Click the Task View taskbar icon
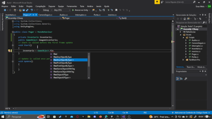This screenshot has width=212, height=119. tap(48, 117)
